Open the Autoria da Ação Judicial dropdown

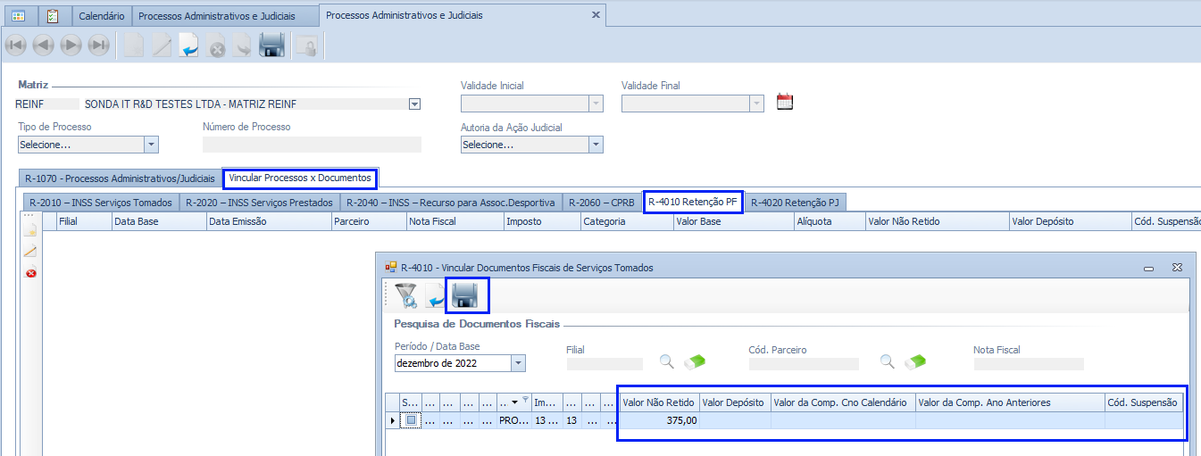596,145
